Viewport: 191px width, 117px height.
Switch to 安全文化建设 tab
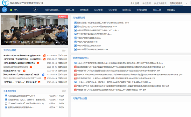point(160,3)
